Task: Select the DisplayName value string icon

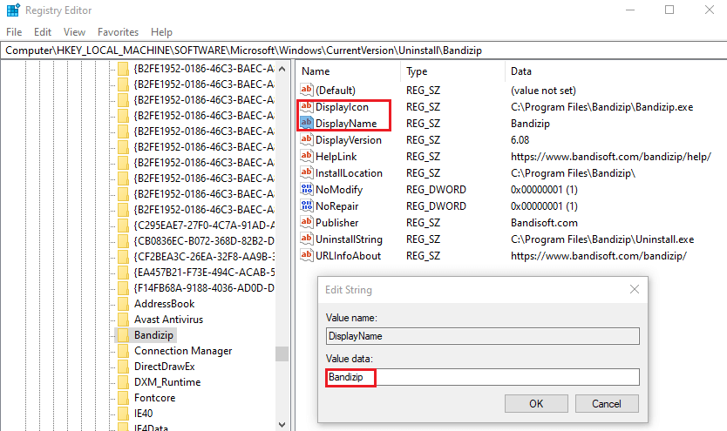Action: [x=307, y=123]
